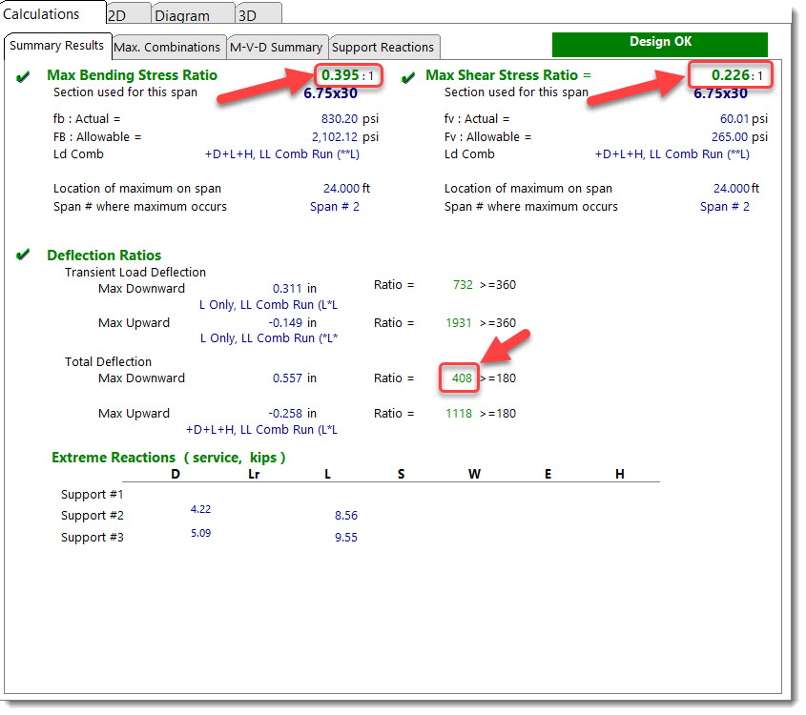
Task: Select Support #3 live load value 9.55
Action: [345, 538]
